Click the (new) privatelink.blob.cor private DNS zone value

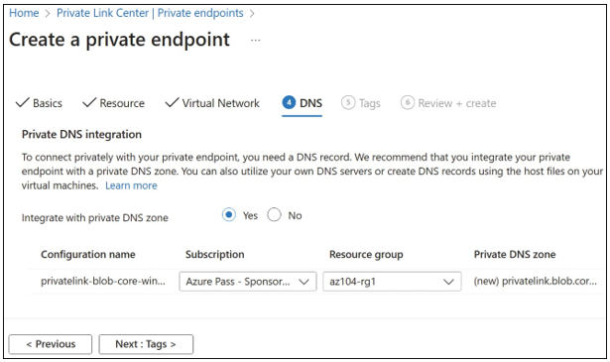coord(535,281)
